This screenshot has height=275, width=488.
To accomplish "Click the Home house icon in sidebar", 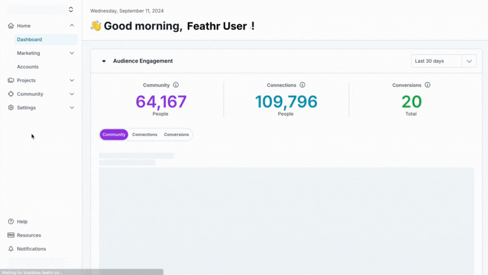I will [x=11, y=26].
